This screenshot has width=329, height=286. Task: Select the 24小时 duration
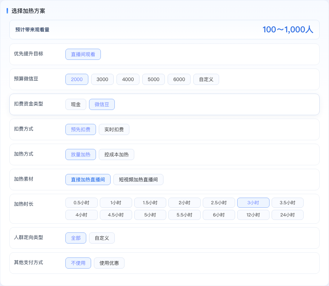pyautogui.click(x=288, y=215)
